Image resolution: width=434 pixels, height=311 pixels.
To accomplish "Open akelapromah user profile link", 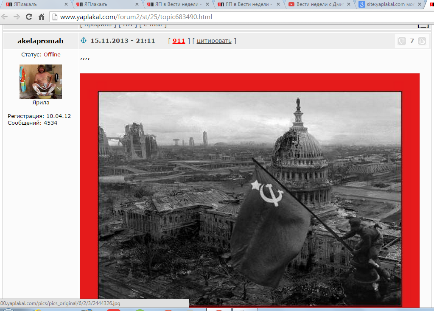I will tap(40, 41).
